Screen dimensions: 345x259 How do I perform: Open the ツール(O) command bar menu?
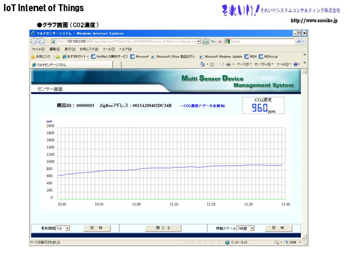[284, 64]
